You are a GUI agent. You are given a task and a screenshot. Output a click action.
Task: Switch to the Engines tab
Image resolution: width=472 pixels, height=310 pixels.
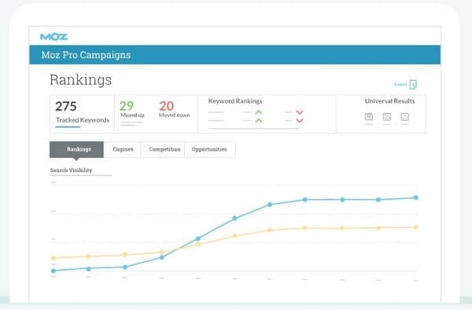[x=123, y=149]
